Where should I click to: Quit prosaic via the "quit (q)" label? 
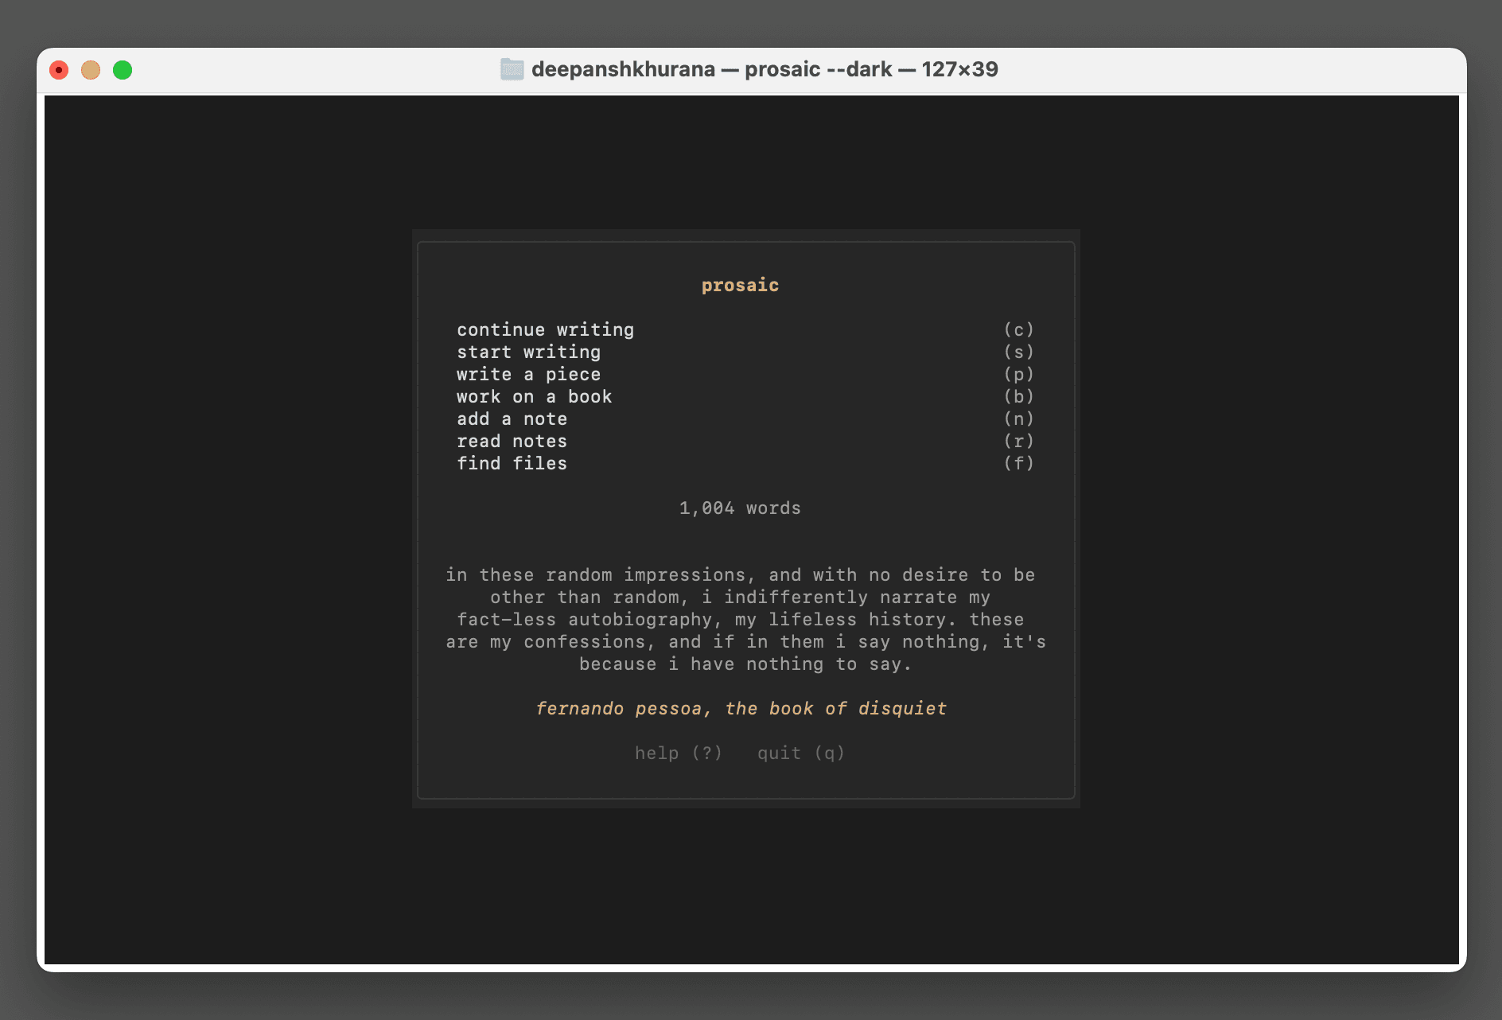[x=800, y=753]
